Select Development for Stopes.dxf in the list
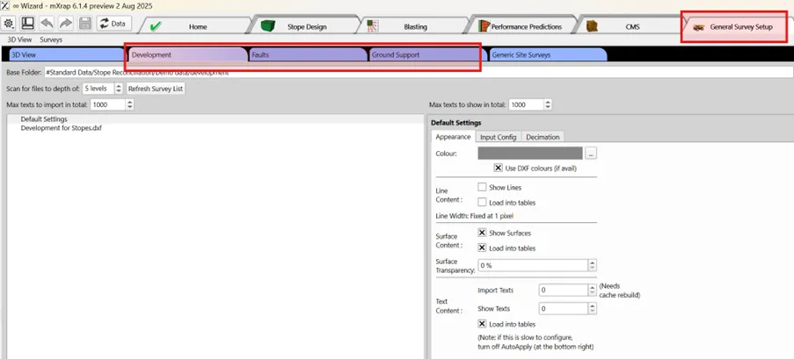 tap(62, 128)
